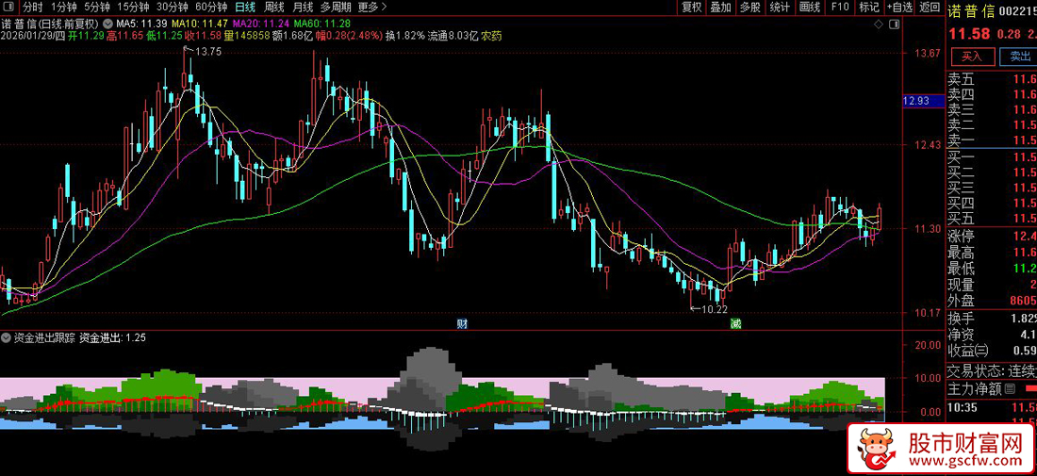Open the 多股 multi-stock view
1037x476 pixels.
pos(750,8)
